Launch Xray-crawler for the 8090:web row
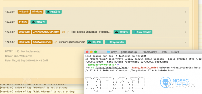Image resolution: width=202 pixels, height=94 pixels. tap(115, 42)
